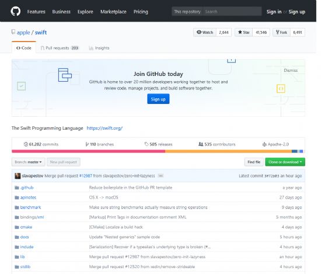Click Sign in link in header

click(x=274, y=12)
